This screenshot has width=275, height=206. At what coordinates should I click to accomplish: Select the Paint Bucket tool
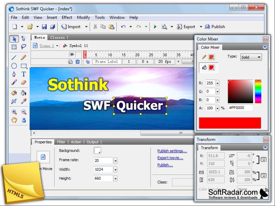tap(24, 93)
